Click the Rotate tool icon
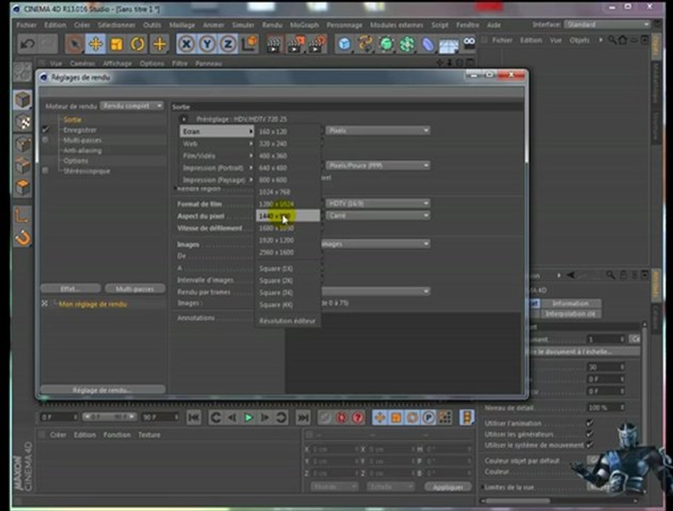Viewport: 673px width, 511px height. (138, 44)
